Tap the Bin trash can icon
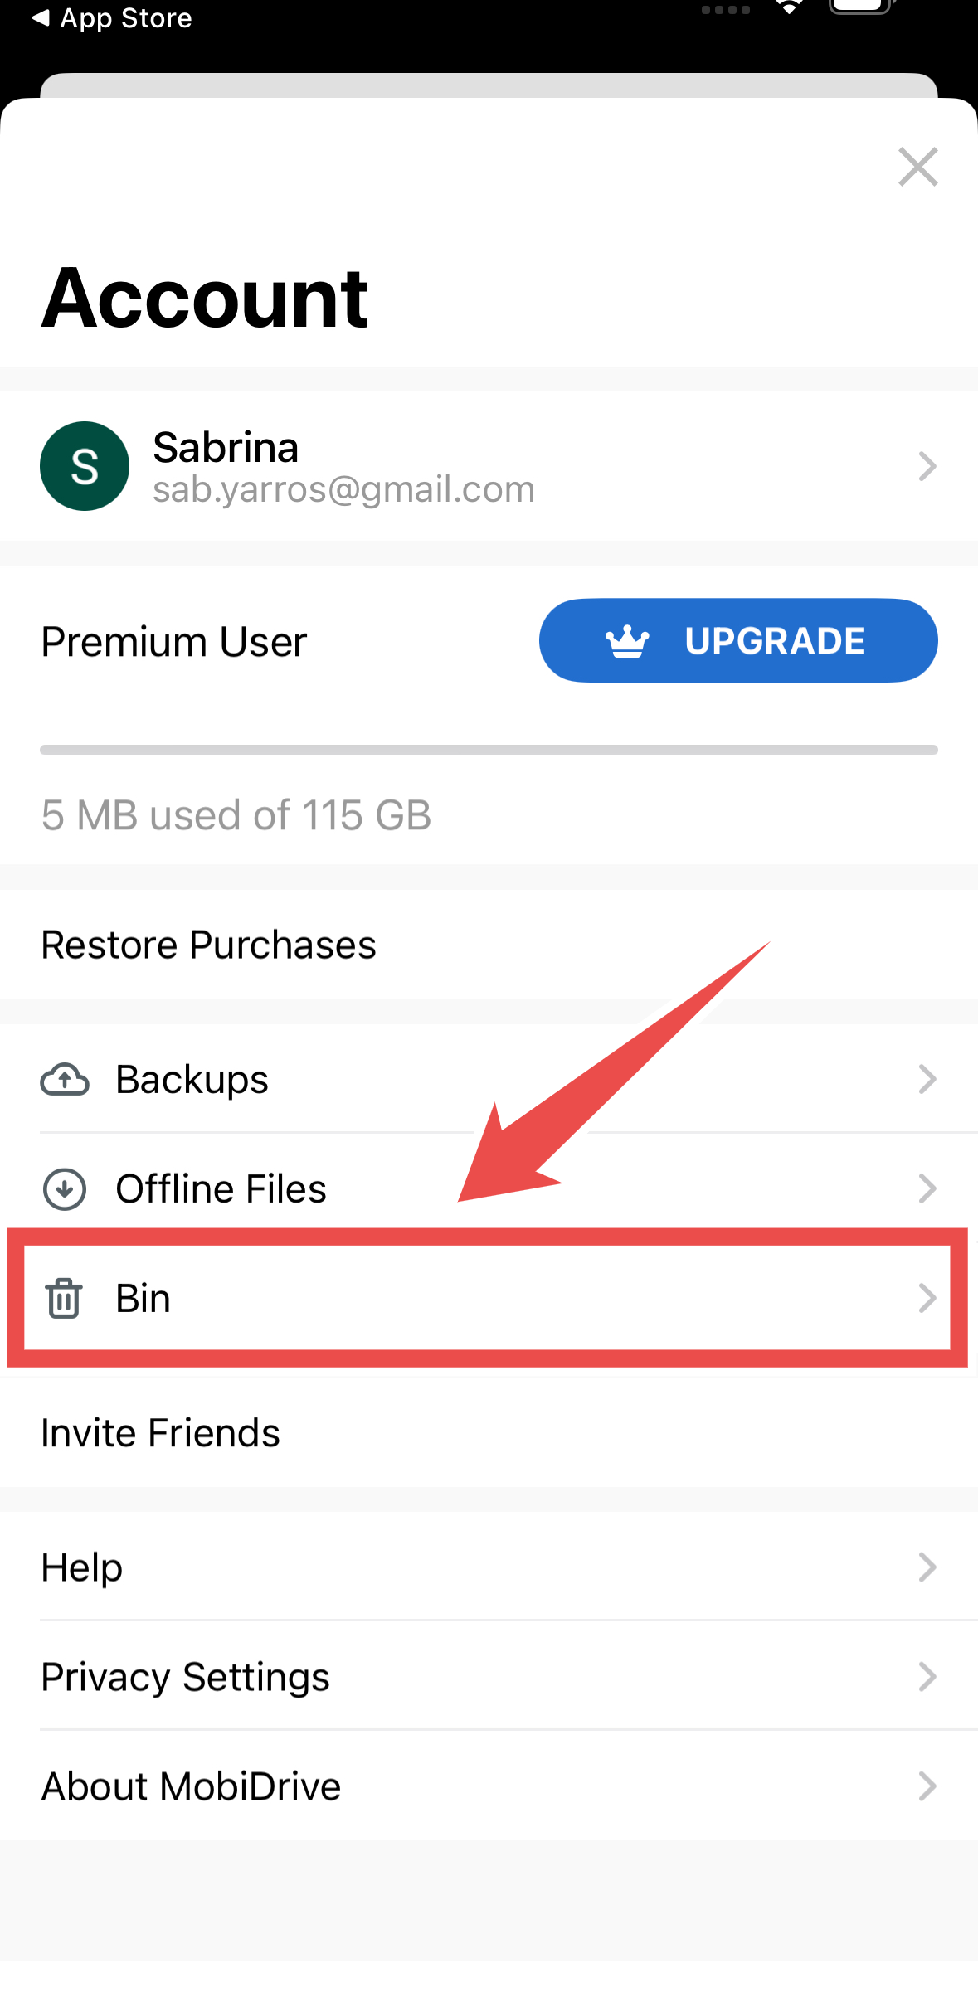The width and height of the screenshot is (978, 2007). (64, 1298)
